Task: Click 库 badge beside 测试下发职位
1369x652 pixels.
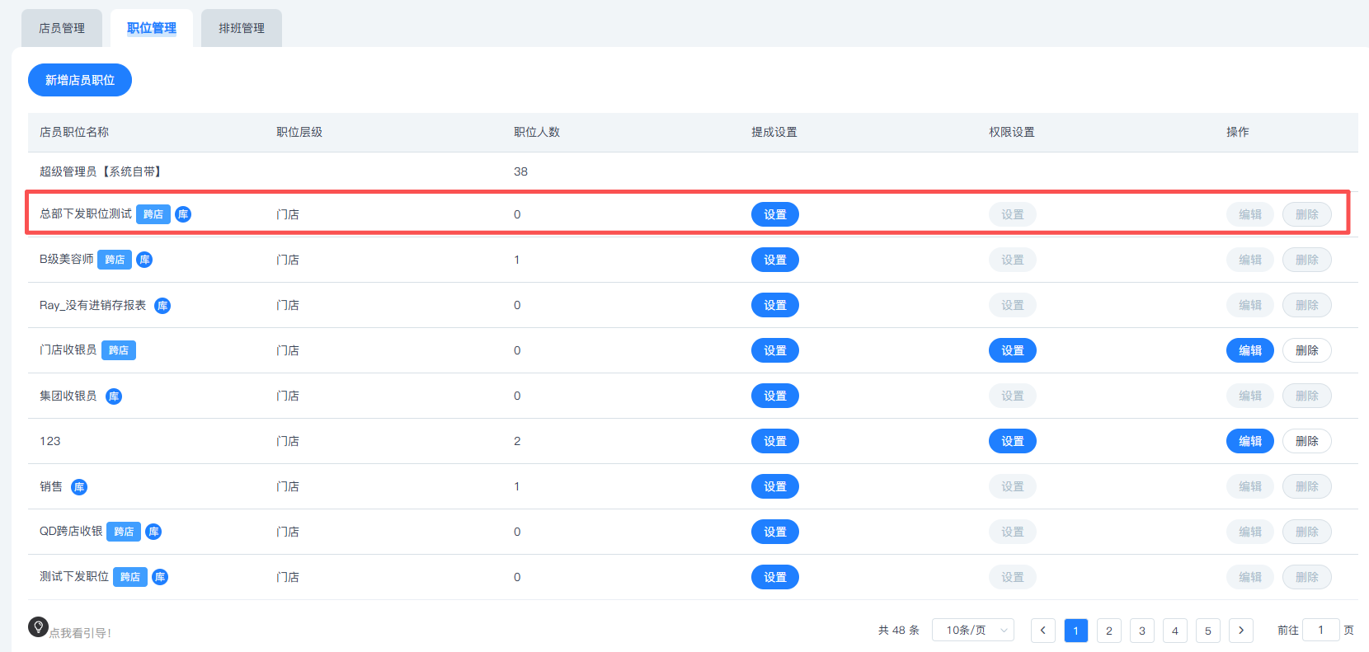Action: (160, 577)
